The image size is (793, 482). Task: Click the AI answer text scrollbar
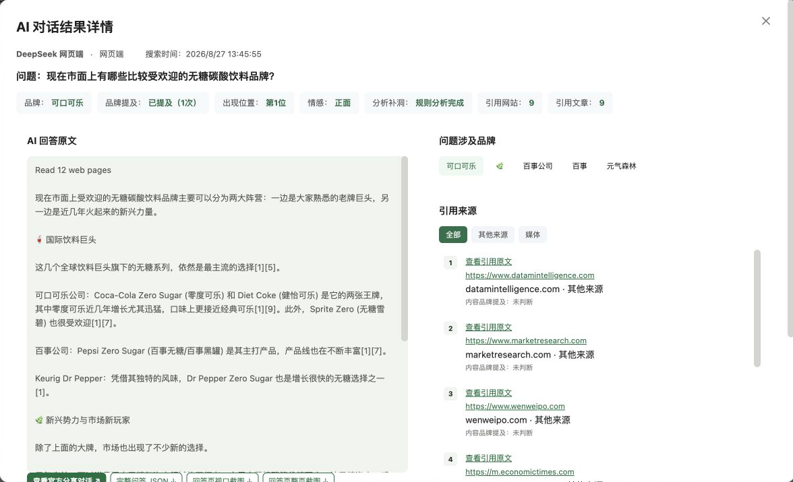(404, 248)
